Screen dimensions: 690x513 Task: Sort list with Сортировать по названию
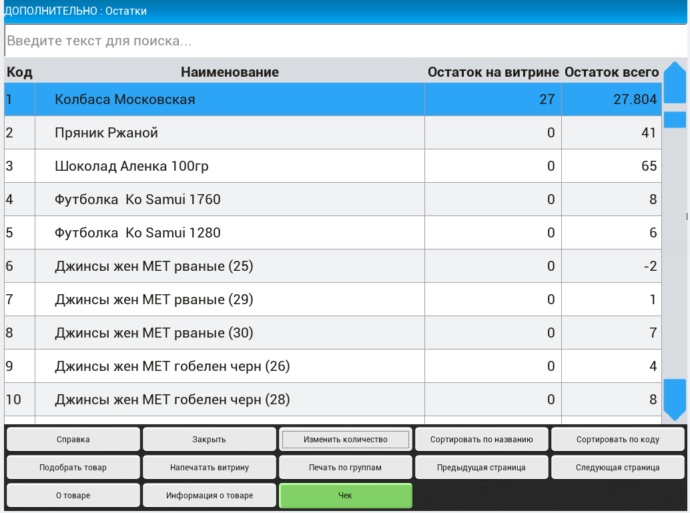tap(481, 439)
